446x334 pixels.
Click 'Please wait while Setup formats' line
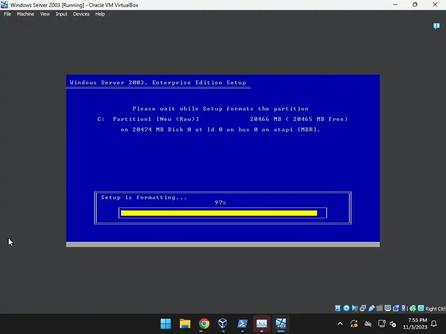click(x=220, y=109)
